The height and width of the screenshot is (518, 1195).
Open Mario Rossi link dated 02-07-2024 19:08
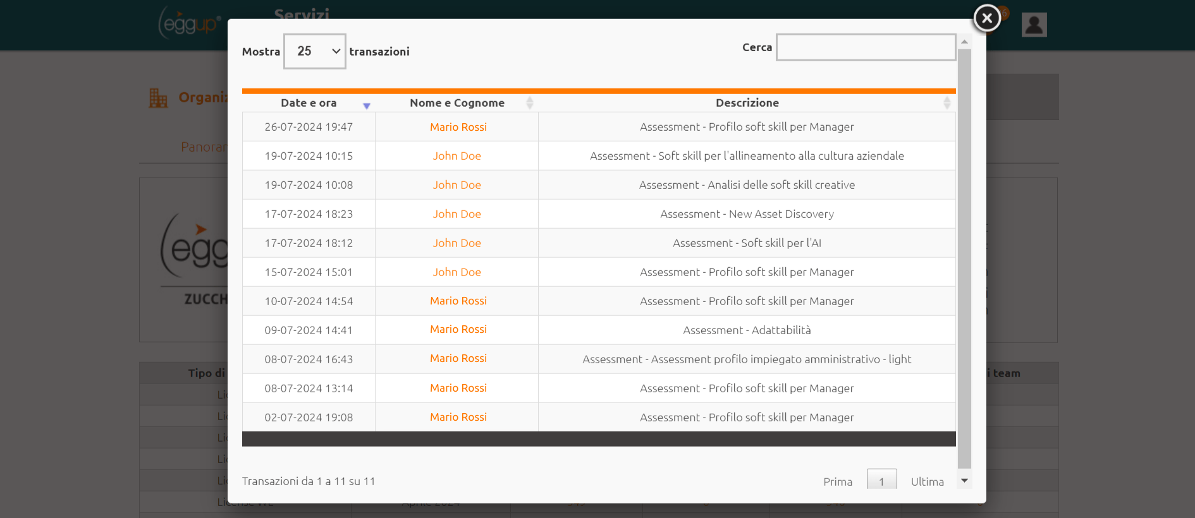(x=458, y=417)
